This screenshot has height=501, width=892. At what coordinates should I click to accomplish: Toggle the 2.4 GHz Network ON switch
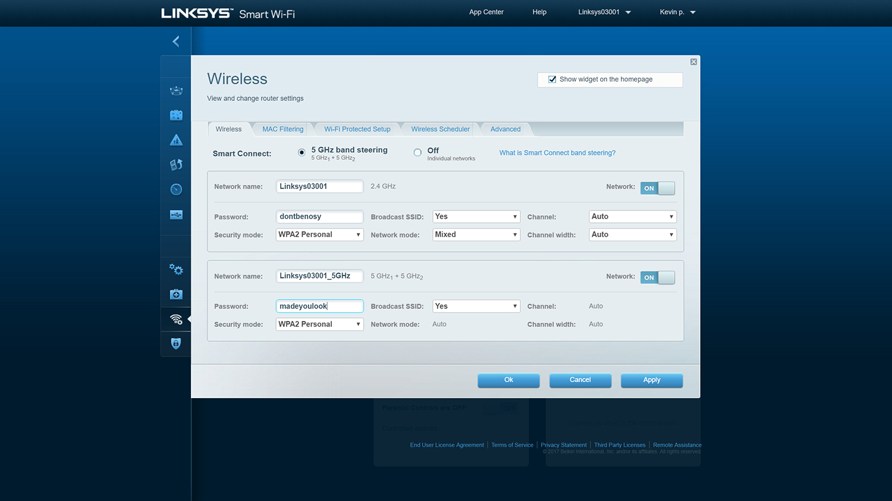click(x=658, y=188)
